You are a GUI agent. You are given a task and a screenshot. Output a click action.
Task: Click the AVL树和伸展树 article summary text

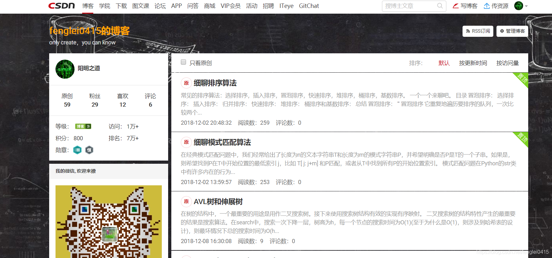pos(348,222)
